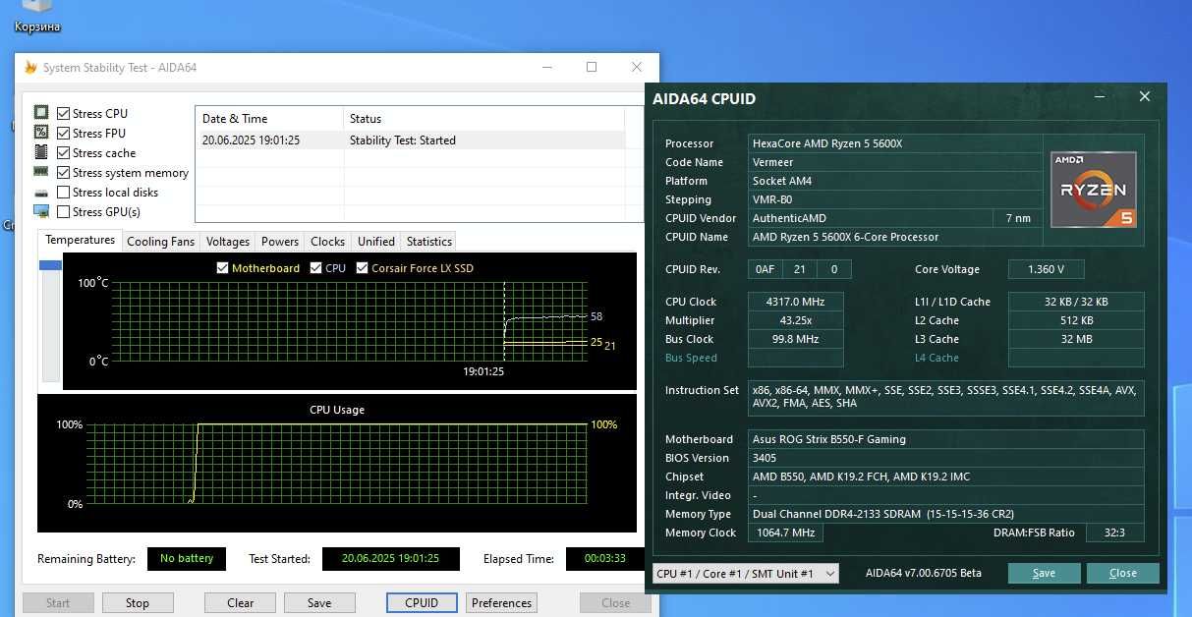Screen dimensions: 1192x617
Task: Uncheck Stress system memory
Action: 64,173
